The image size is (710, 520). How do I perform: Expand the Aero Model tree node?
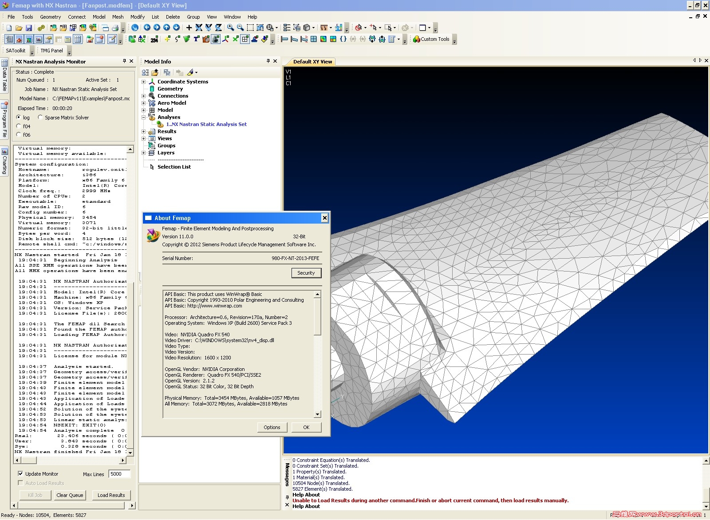143,103
